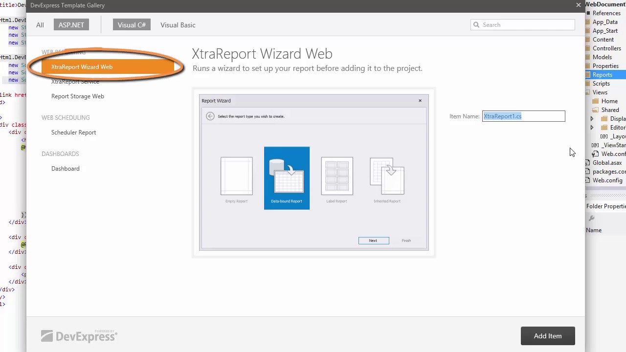Choose Visual Basic language filter

click(x=178, y=25)
